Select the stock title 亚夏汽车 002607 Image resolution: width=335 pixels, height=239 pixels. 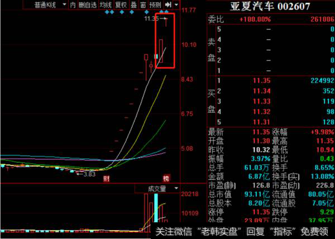pos(270,6)
